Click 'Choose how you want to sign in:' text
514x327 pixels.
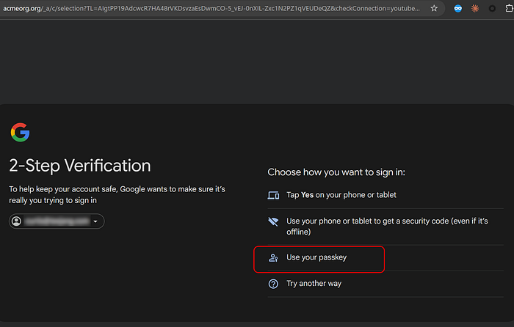click(x=336, y=172)
